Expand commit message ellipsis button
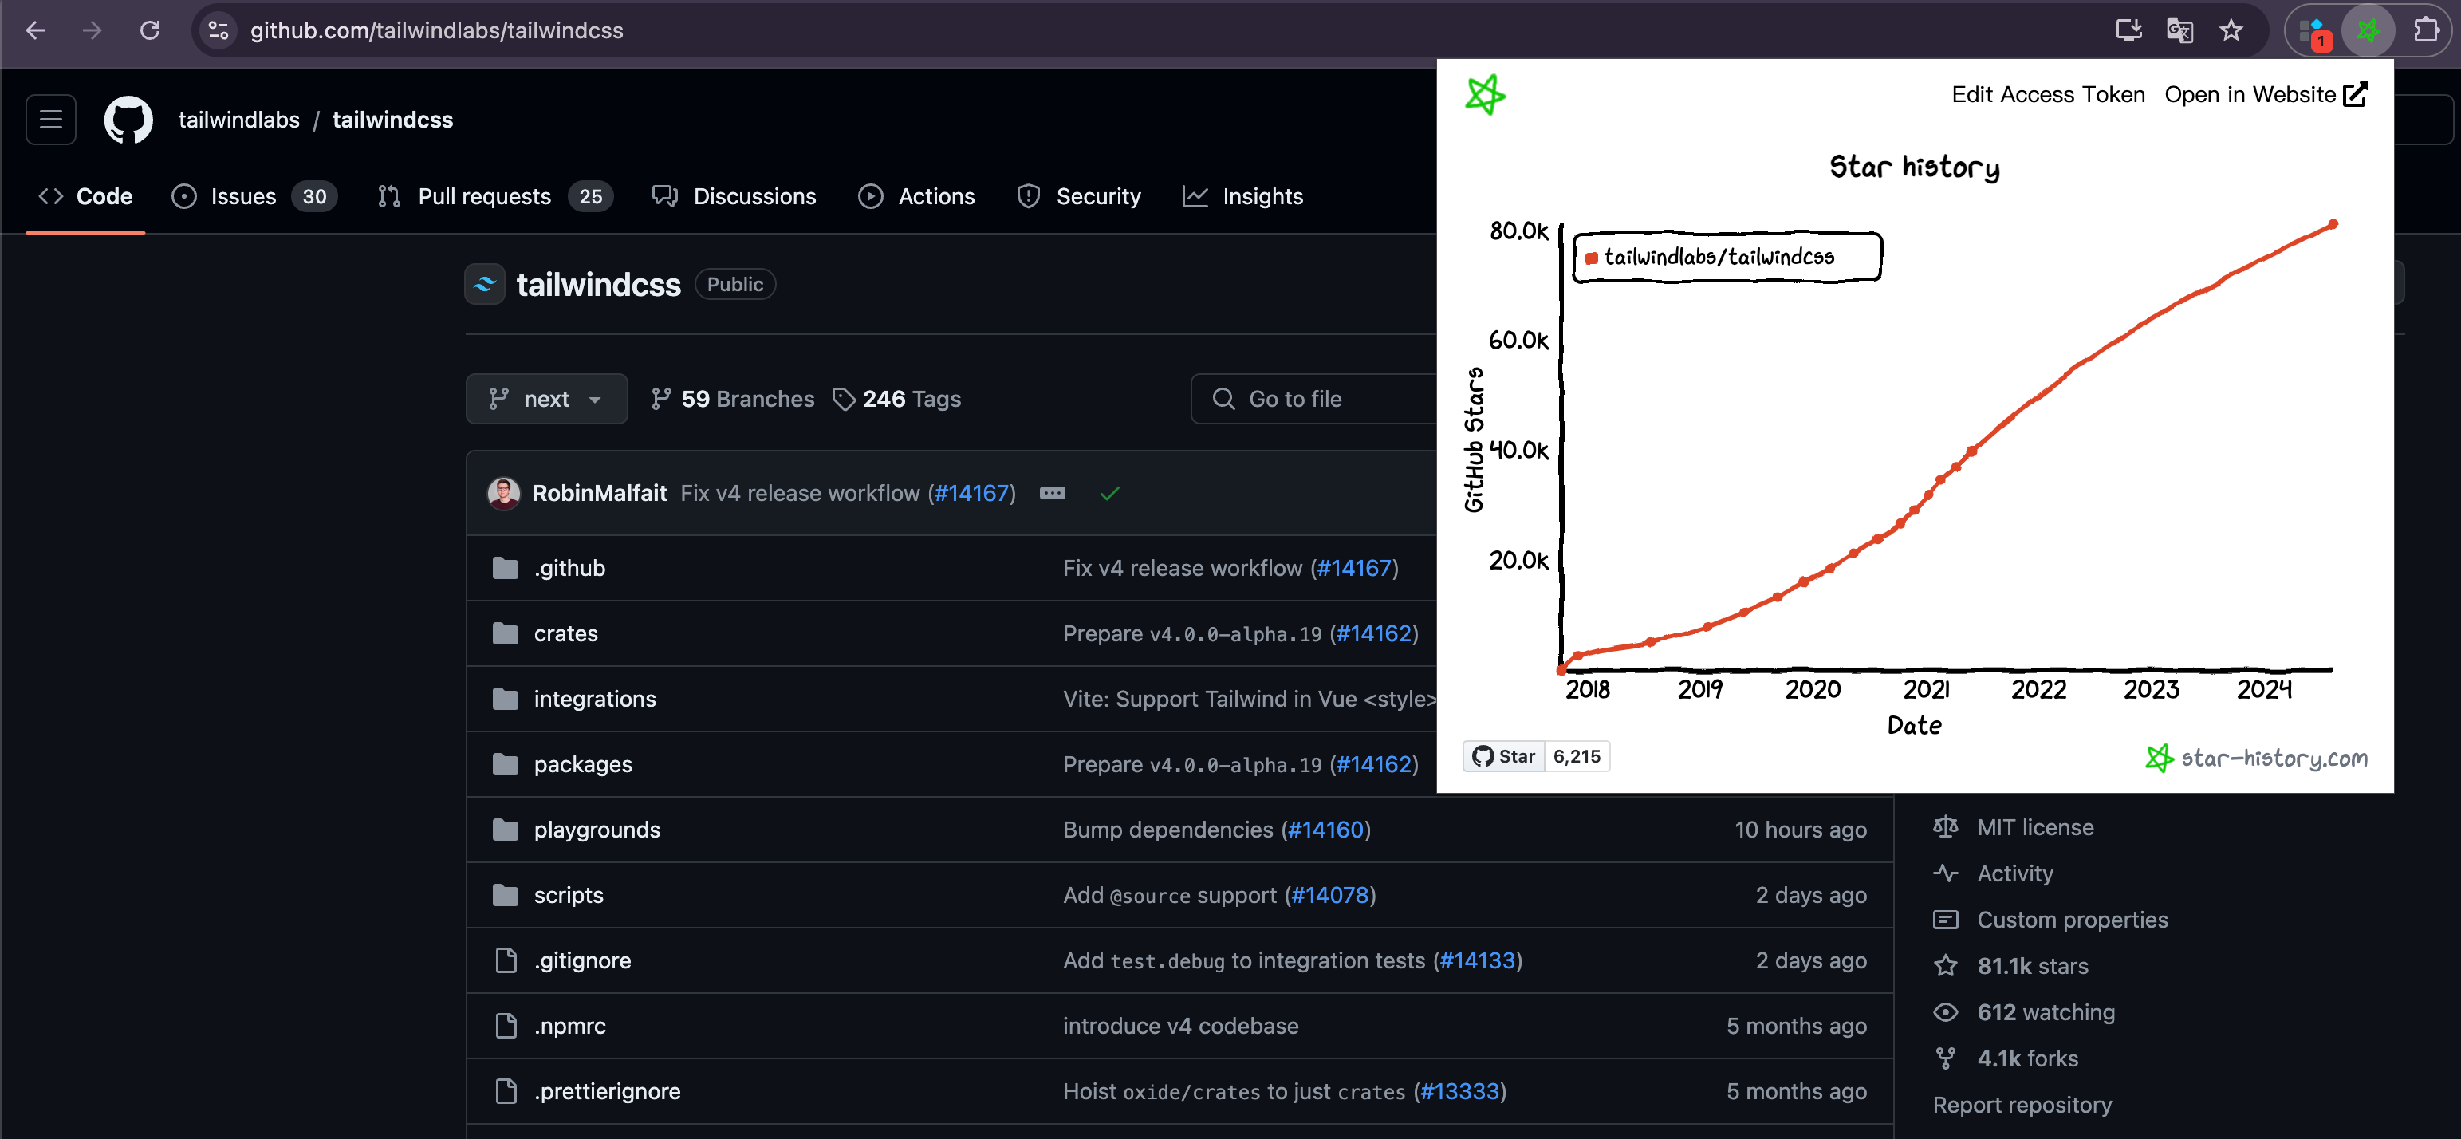Image resolution: width=2461 pixels, height=1139 pixels. (1052, 493)
